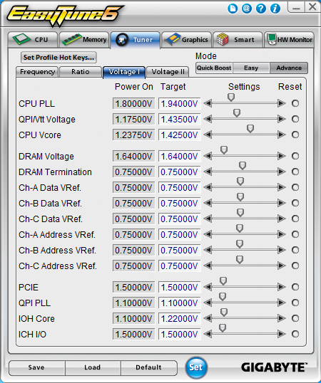Click the Save button
Viewport: 321px width, 383px height.
[36, 367]
